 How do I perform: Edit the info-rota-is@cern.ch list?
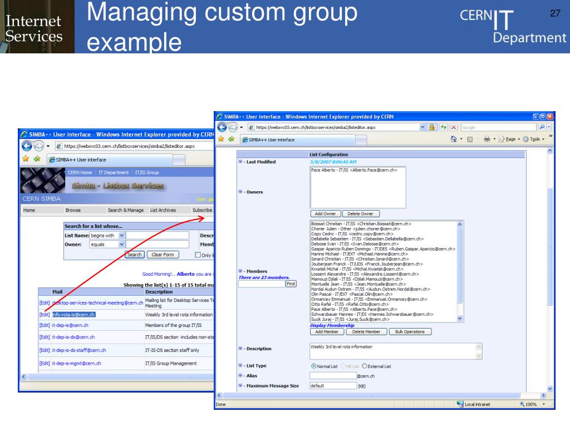pos(45,315)
